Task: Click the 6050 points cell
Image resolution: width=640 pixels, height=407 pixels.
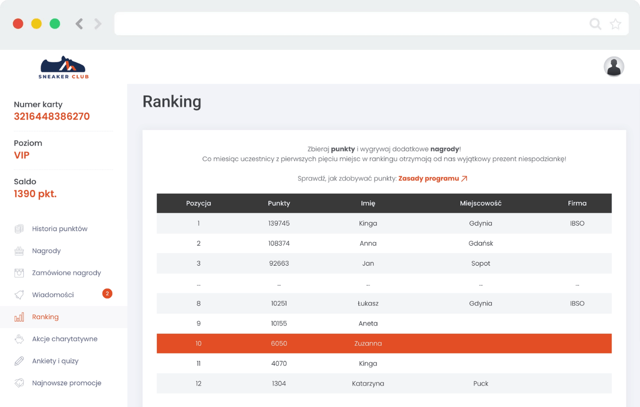Action: (279, 343)
